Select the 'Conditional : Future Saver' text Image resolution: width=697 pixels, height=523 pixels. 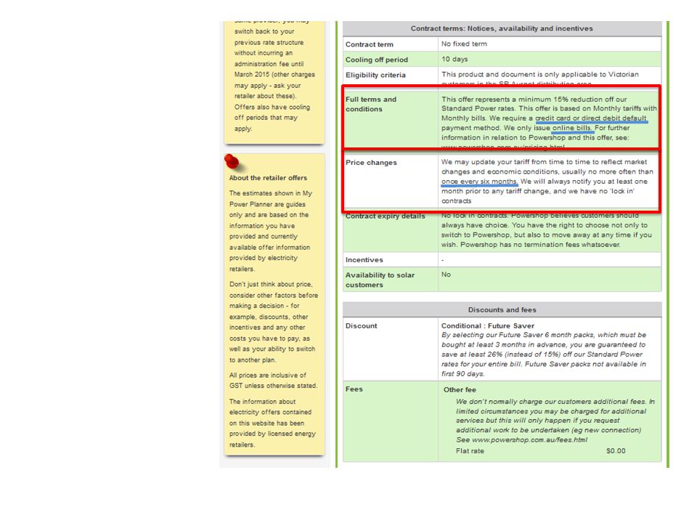(488, 326)
